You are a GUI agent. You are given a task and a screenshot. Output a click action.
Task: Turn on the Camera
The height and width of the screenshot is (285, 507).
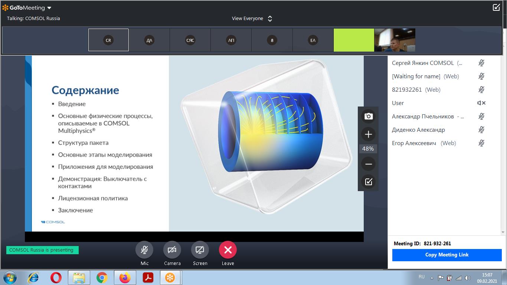point(172,250)
